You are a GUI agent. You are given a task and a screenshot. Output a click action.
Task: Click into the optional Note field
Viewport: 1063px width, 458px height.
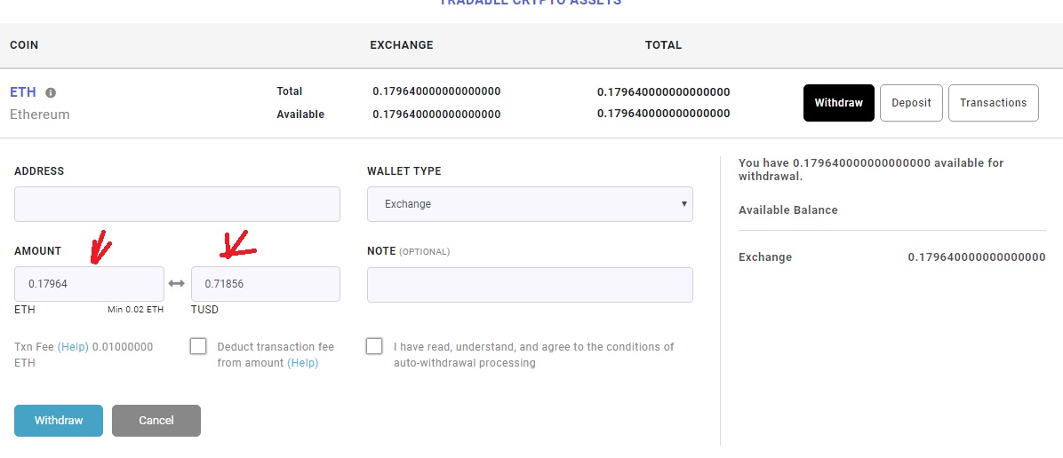tap(530, 285)
